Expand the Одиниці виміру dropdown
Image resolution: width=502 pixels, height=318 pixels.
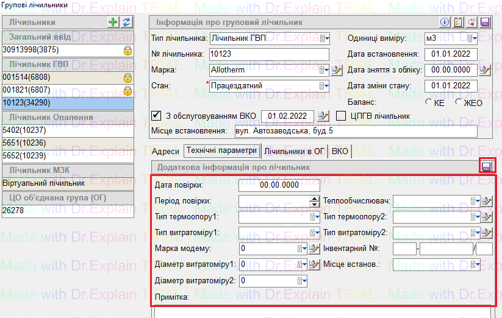pyautogui.click(x=473, y=38)
